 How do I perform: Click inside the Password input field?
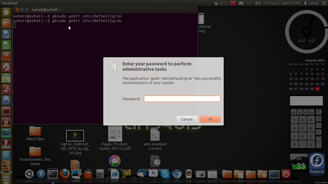(182, 99)
